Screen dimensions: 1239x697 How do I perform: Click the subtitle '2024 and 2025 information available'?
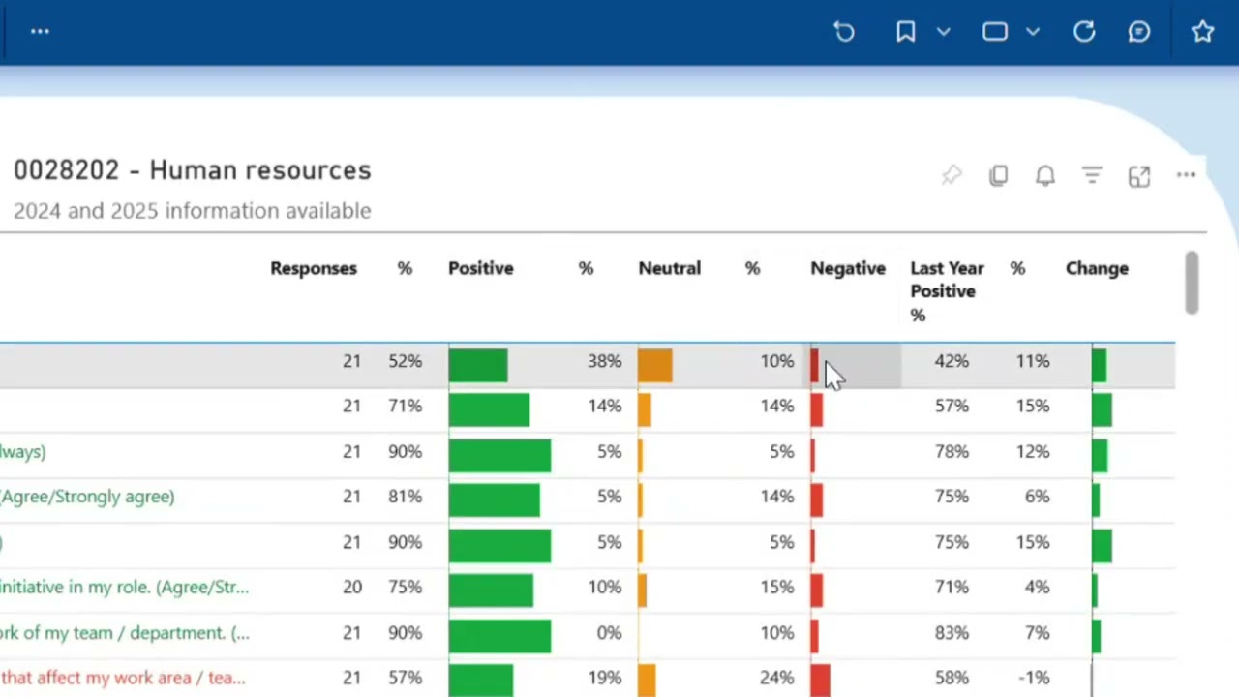[193, 211]
